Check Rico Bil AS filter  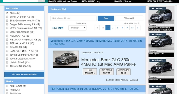[7, 47]
